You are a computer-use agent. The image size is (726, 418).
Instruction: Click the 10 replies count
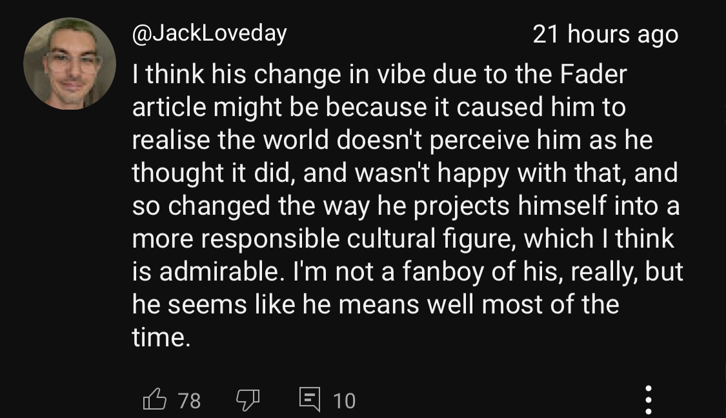click(344, 401)
